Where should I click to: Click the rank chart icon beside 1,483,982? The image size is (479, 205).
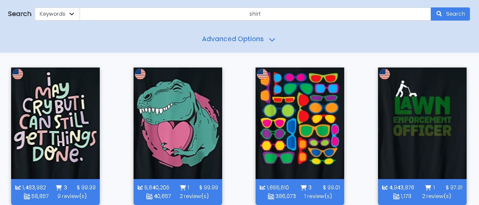coord(18,188)
